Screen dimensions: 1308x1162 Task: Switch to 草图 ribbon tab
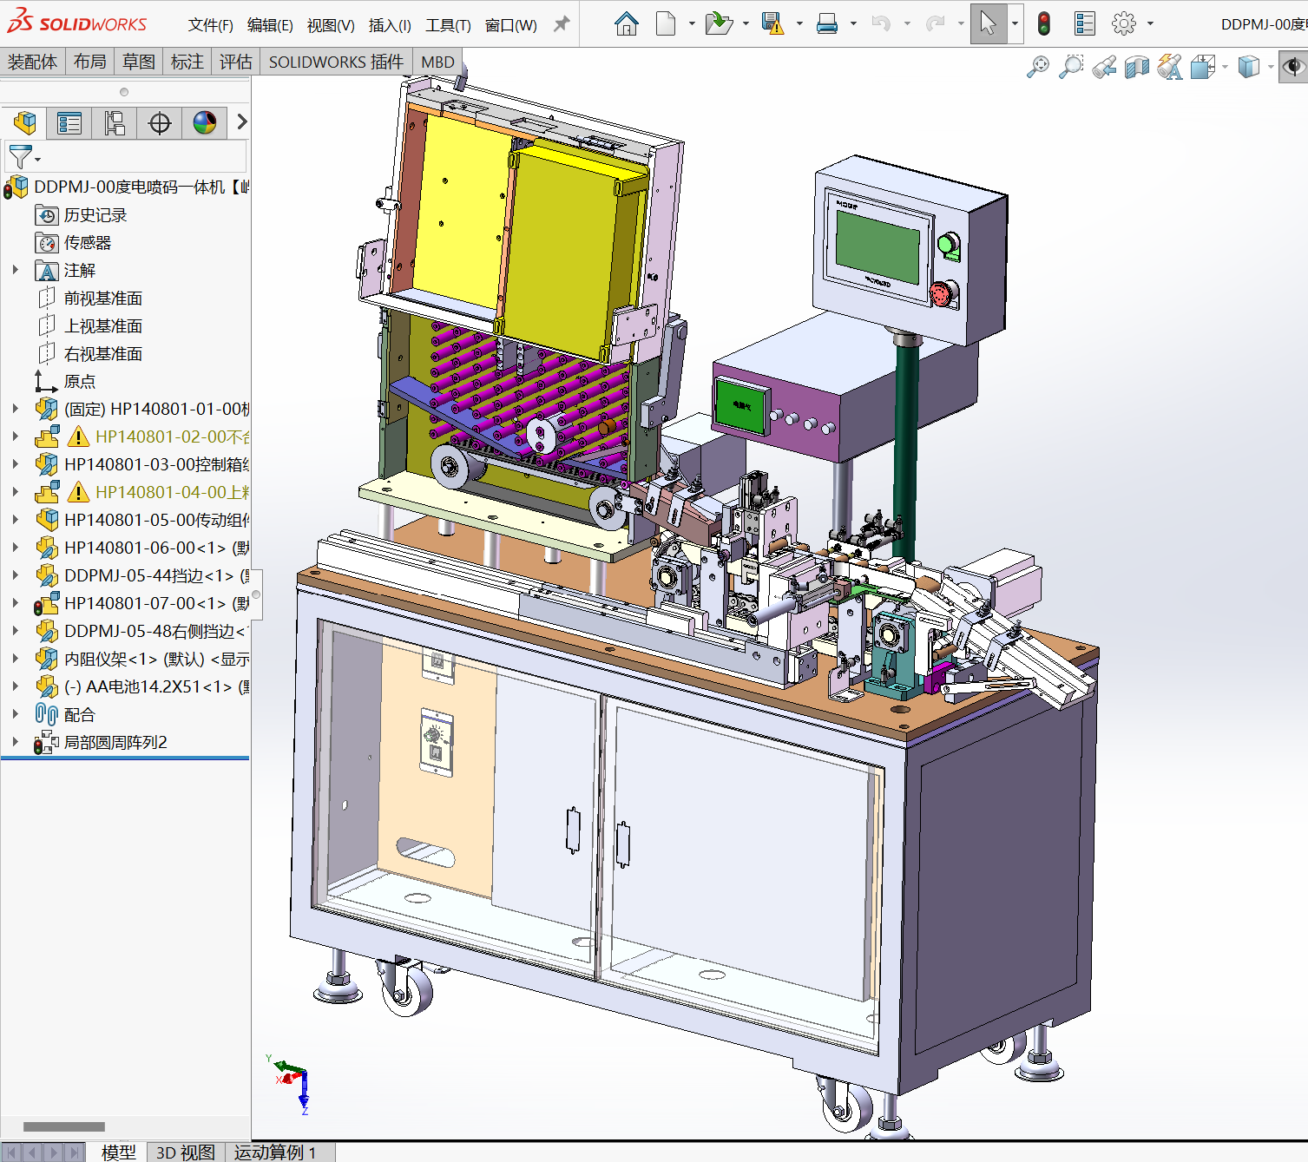coord(138,62)
